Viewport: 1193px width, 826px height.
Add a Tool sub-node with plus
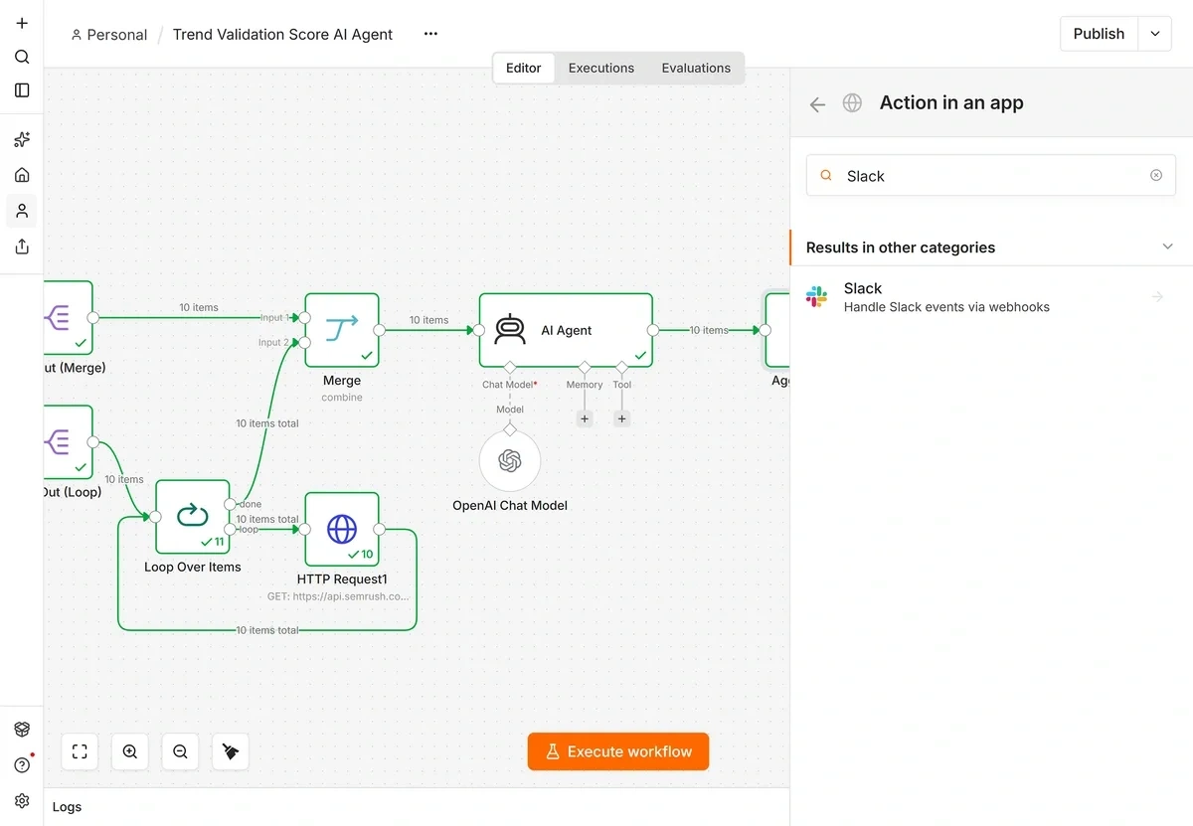pos(622,418)
